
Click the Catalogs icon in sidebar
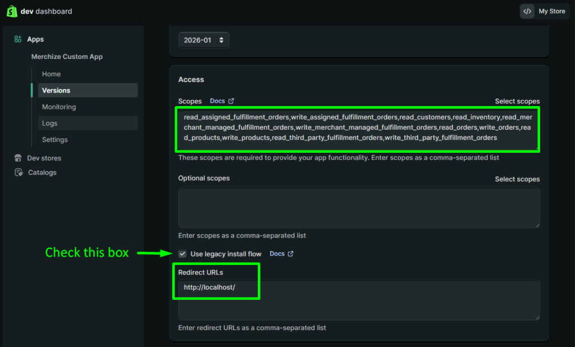tap(18, 173)
